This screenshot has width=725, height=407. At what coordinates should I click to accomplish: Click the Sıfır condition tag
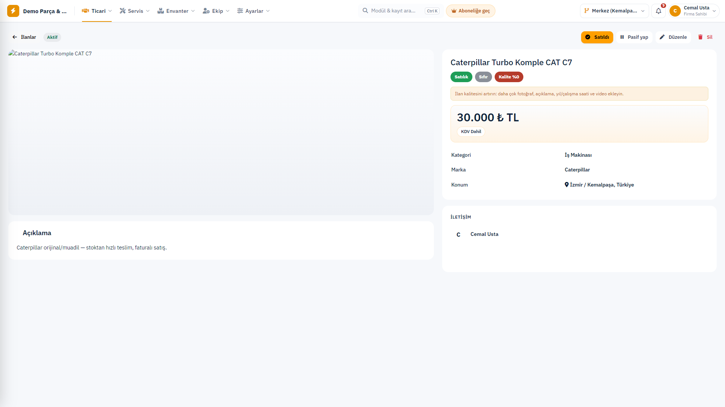click(x=483, y=77)
